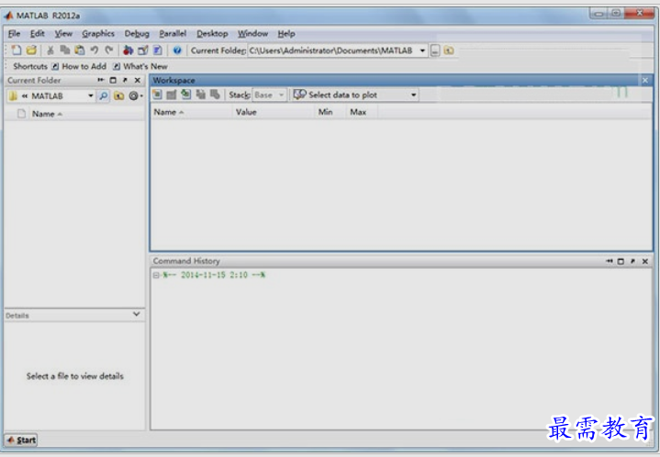660x457 pixels.
Task: Open the Select data to plot dropdown arrow
Action: point(413,95)
